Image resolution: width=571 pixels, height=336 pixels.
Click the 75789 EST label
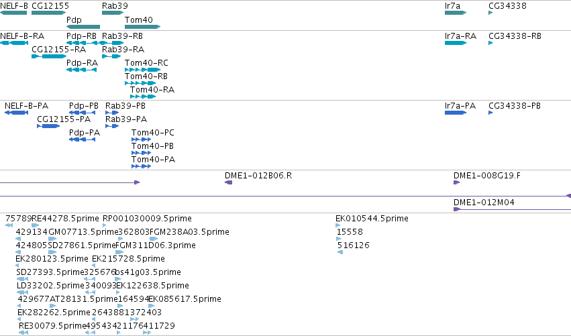tap(19, 219)
